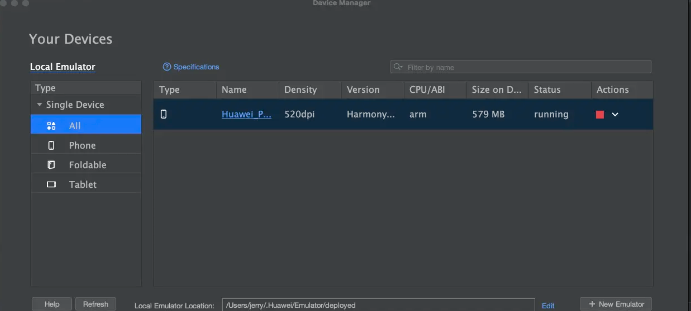Screen dimensions: 691x311
Task: Switch to the Local Emulator tab
Action: (x=63, y=67)
